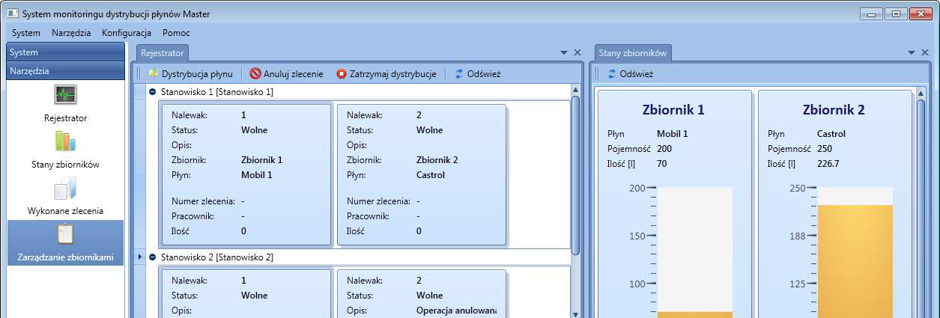Collapse Stanowisko 1 group
This screenshot has width=940, height=318.
[152, 91]
